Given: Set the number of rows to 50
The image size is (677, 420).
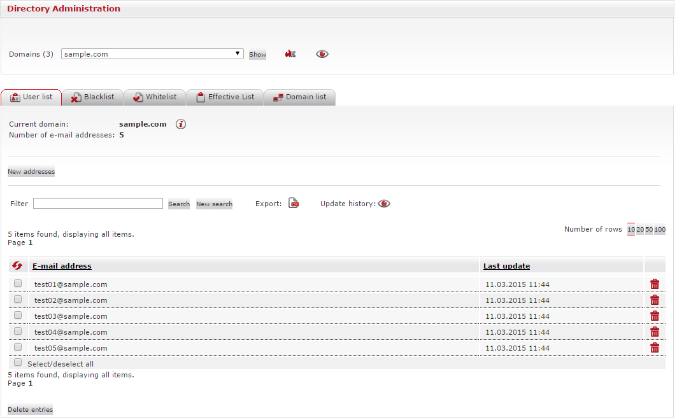Looking at the screenshot, I should (x=649, y=230).
